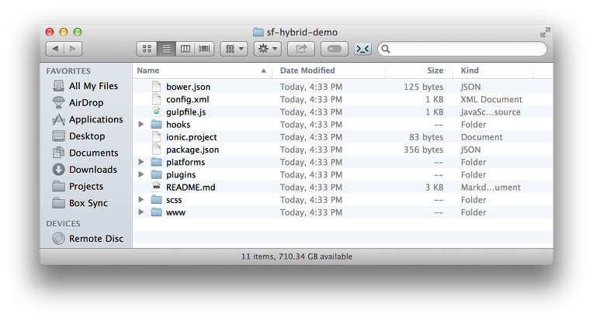
Task: Open the gear Action menu
Action: coord(268,49)
